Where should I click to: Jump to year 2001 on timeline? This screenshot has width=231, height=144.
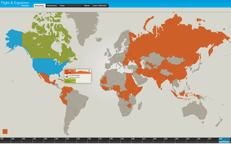tap(148, 140)
